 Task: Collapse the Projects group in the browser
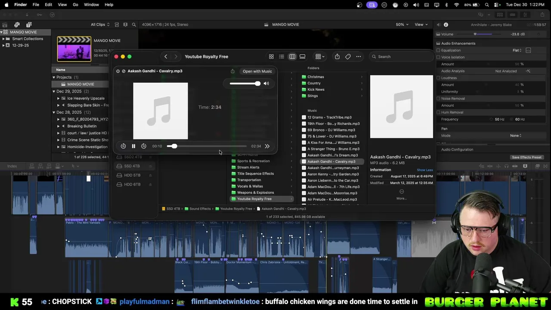(54, 77)
